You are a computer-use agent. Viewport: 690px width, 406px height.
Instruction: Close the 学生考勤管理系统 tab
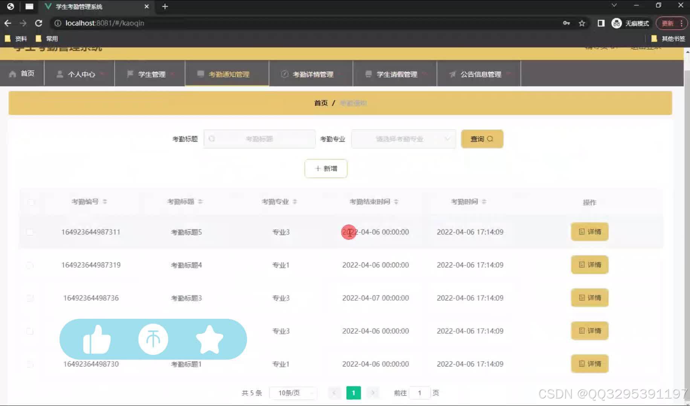point(147,6)
